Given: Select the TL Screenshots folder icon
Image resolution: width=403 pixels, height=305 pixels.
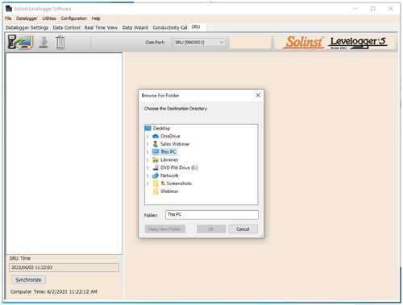Looking at the screenshot, I should click(156, 183).
